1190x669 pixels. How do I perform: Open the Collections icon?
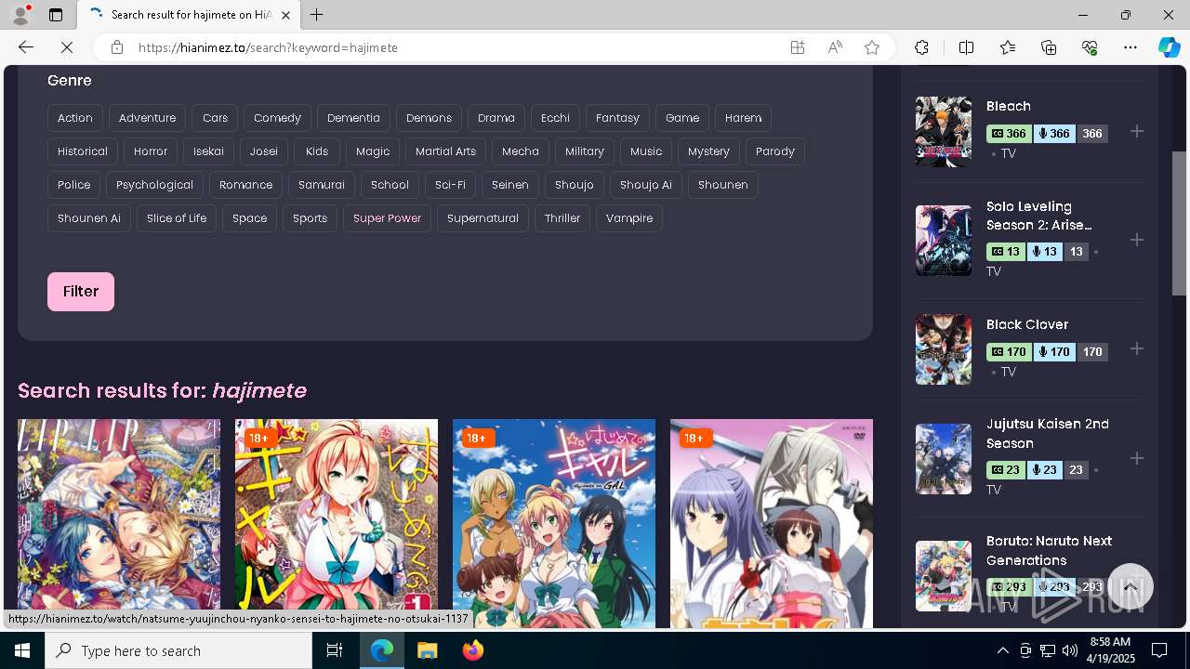(x=1049, y=47)
